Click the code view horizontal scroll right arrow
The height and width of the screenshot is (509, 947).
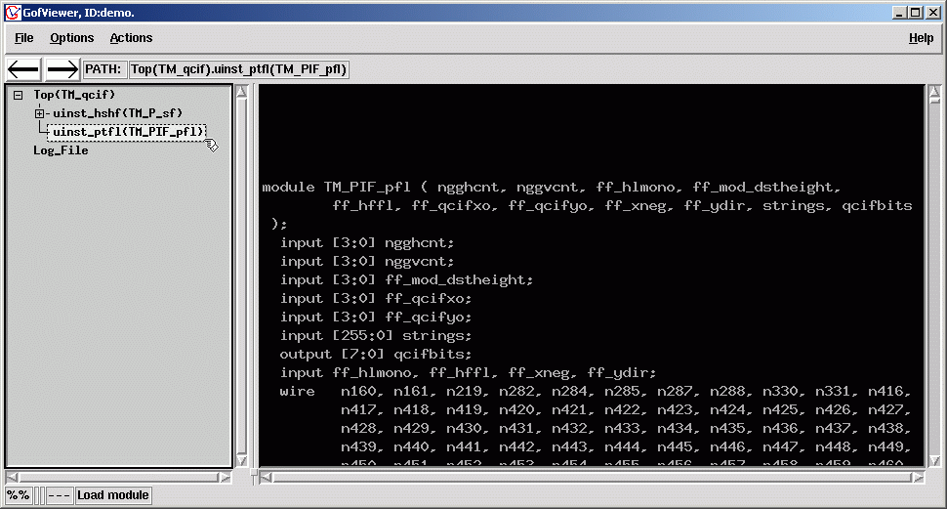(918, 478)
